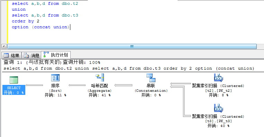The height and width of the screenshot is (137, 264).
Task: Click the '开销: 41 %' cost text
Action: click(x=99, y=95)
